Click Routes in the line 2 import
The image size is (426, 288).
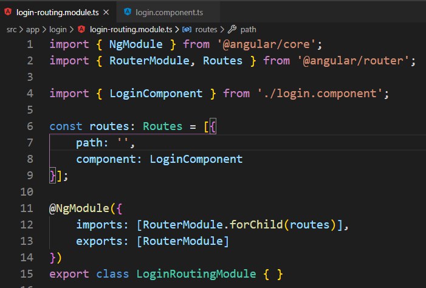(x=222, y=61)
